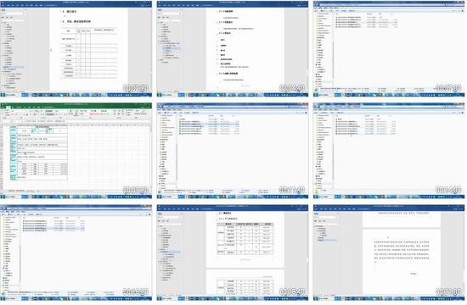
Task: Click the red cell-style swatch in Excel's ribbon
Action: pyautogui.click(x=95, y=114)
